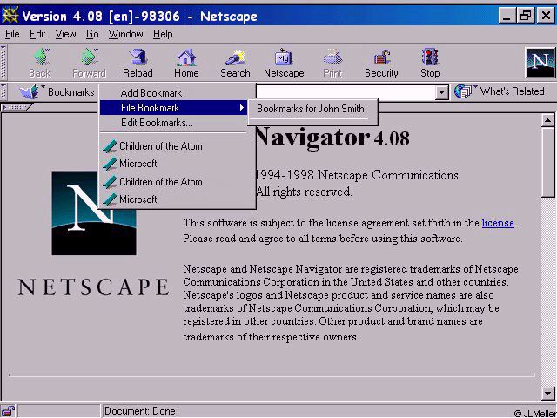The width and height of the screenshot is (557, 418).
Task: Open the View menu
Action: 65,34
